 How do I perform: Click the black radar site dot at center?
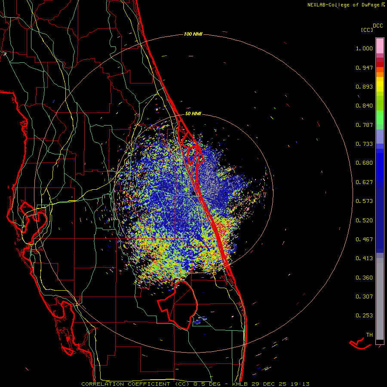point(193,194)
